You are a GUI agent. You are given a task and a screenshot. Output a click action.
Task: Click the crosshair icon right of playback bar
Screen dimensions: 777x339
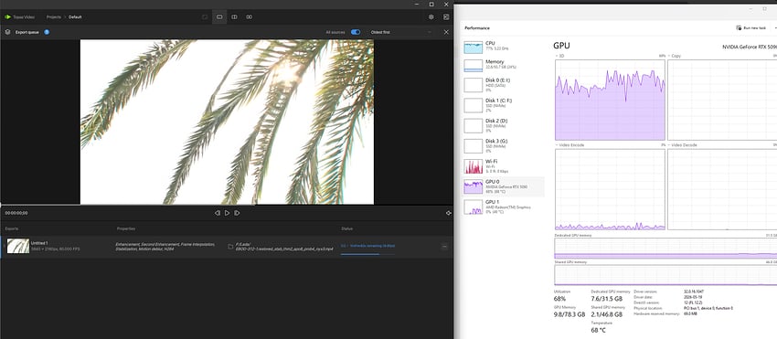pos(448,213)
